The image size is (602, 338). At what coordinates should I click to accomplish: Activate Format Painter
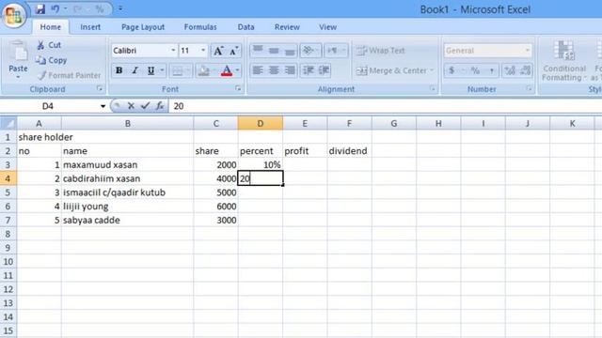click(x=70, y=75)
